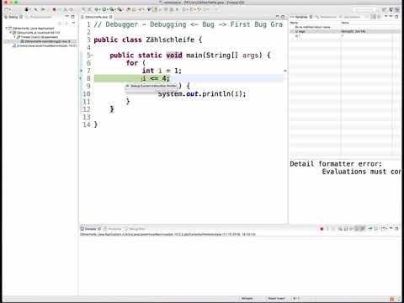Screen dimensions: 404x303
Task: Click the Writable status bar entry
Action: (x=247, y=299)
